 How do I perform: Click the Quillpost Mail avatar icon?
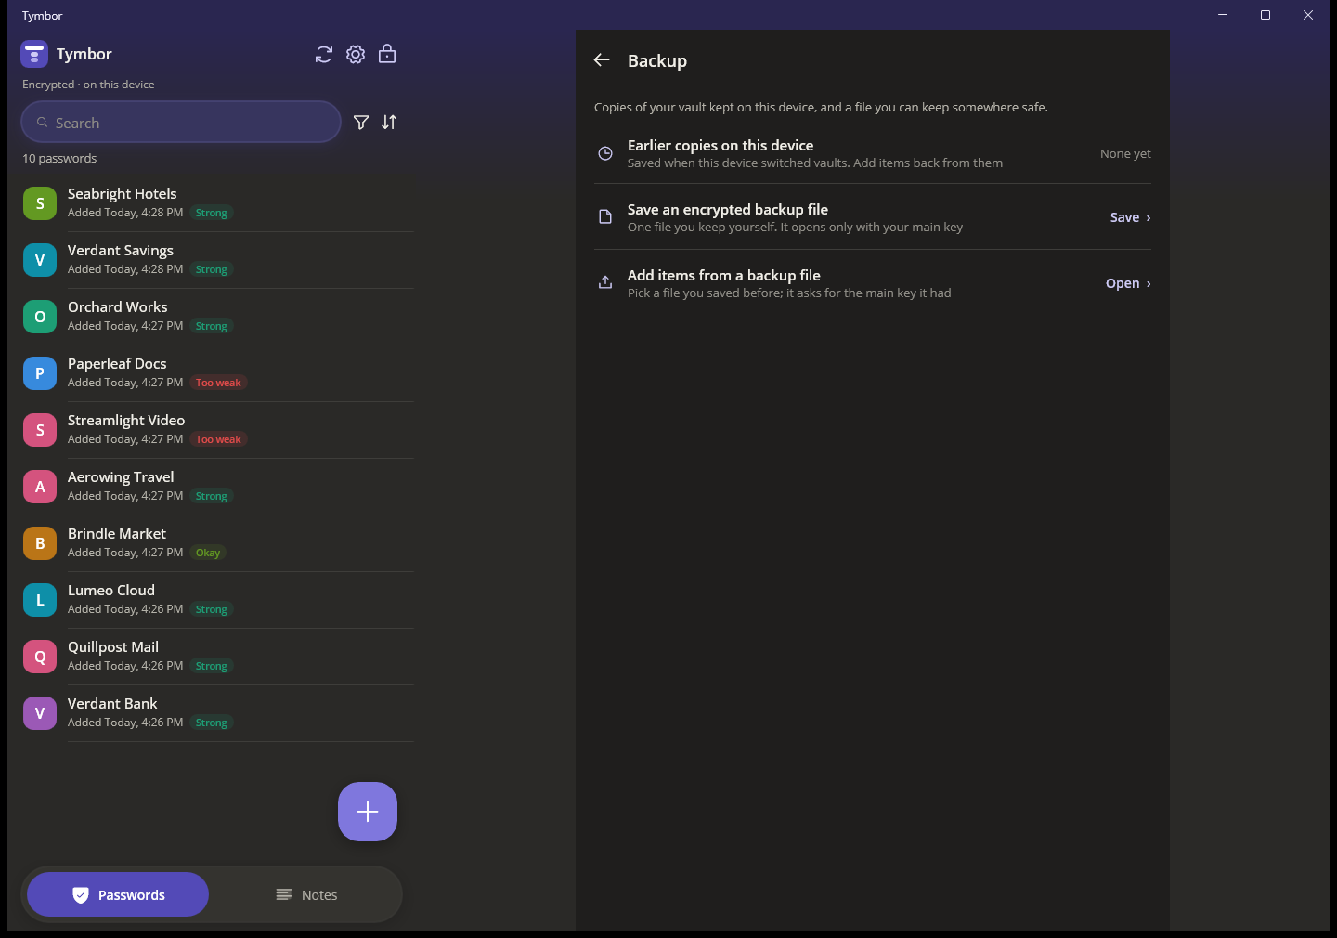coord(40,657)
